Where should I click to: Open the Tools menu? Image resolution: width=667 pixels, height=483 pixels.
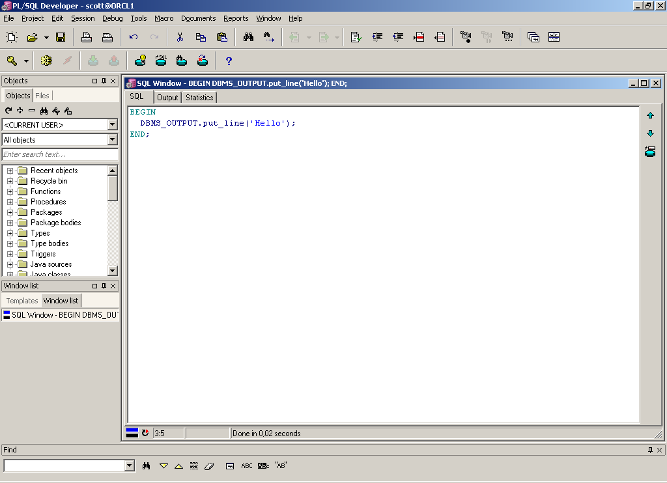pyautogui.click(x=138, y=18)
